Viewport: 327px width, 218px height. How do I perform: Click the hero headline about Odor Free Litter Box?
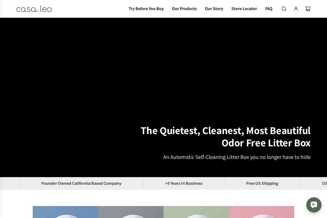pyautogui.click(x=225, y=137)
